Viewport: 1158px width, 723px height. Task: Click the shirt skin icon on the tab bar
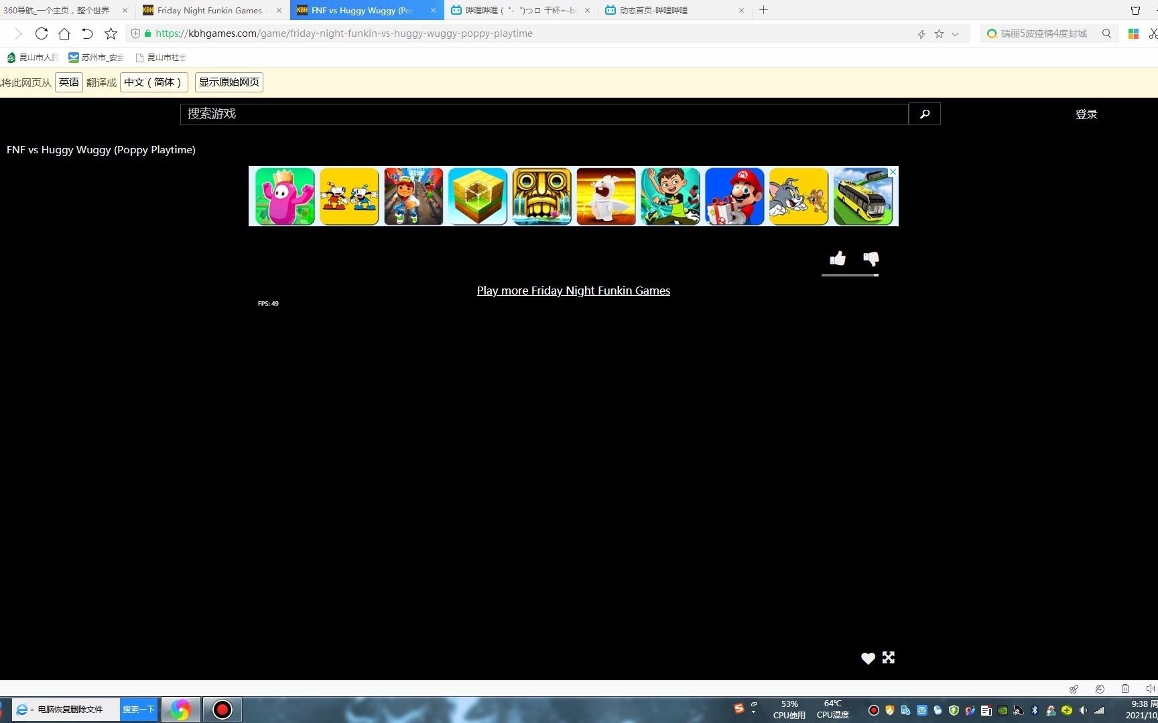[1135, 10]
